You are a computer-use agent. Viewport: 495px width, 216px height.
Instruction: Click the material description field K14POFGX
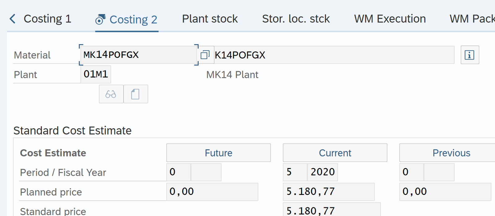point(334,55)
